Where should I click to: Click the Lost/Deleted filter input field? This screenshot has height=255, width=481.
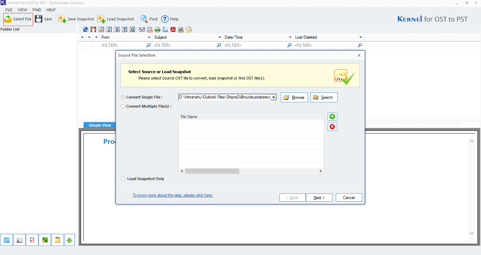coord(328,45)
